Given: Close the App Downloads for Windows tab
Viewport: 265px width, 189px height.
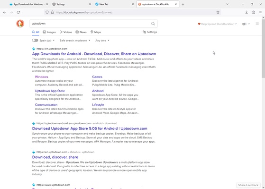Looking at the screenshot, I should tap(47, 4).
